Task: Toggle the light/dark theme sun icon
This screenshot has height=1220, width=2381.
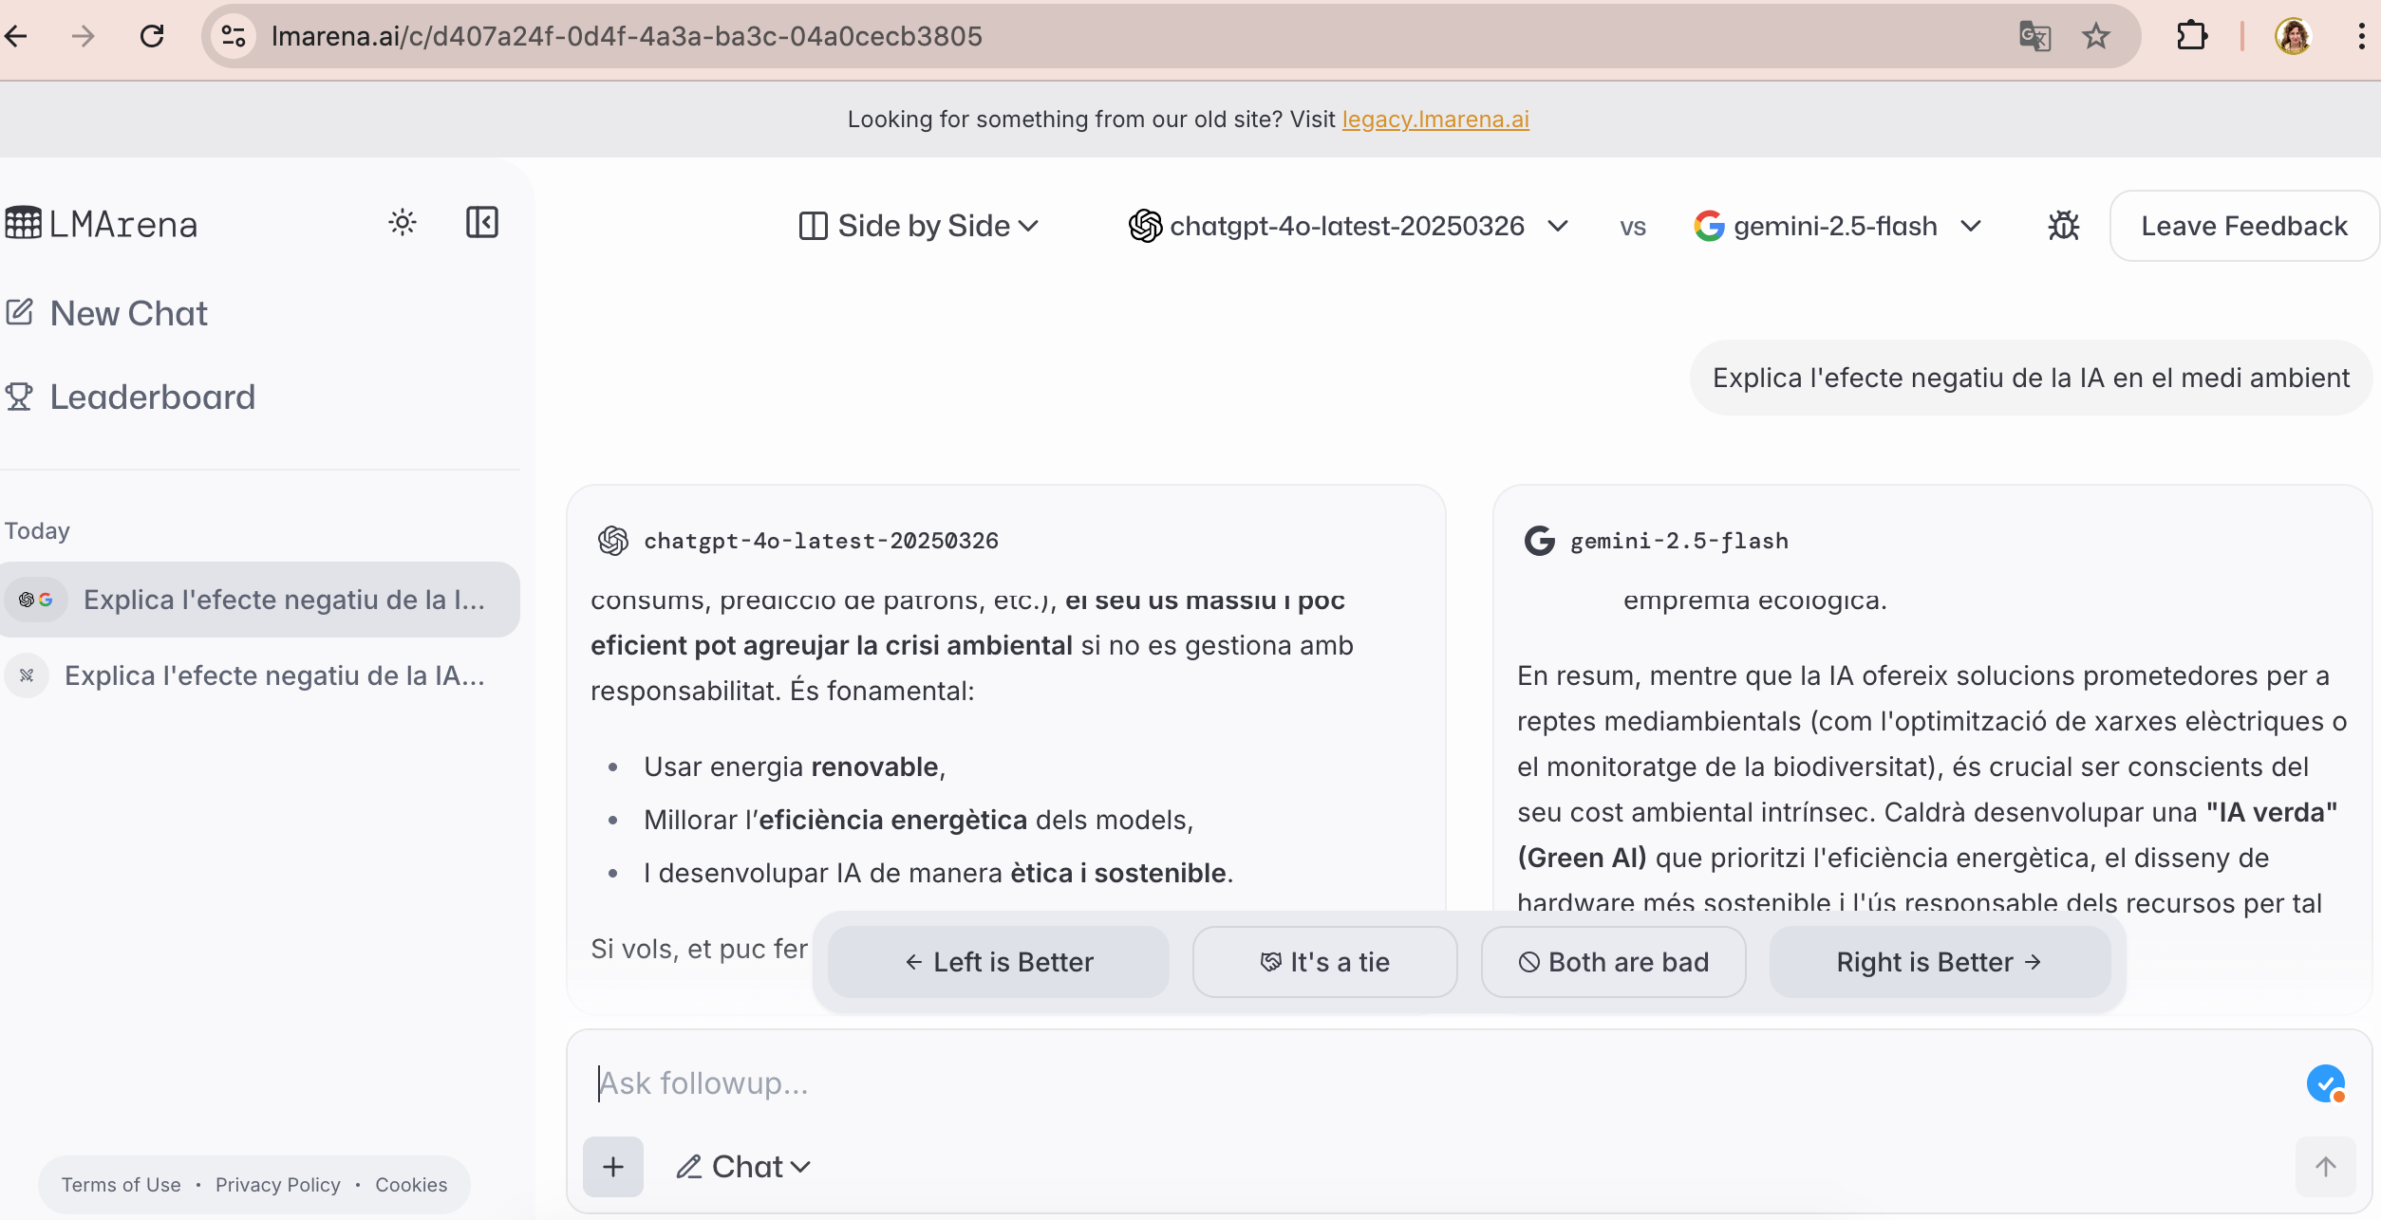Action: pos(403,223)
